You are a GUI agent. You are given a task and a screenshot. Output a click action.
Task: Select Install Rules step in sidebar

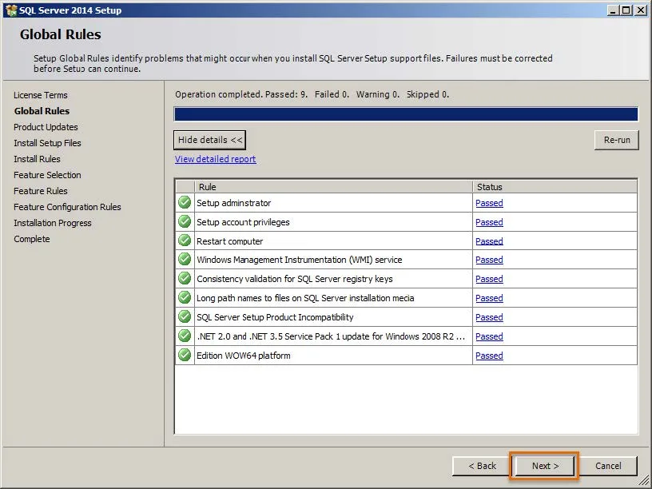click(37, 159)
